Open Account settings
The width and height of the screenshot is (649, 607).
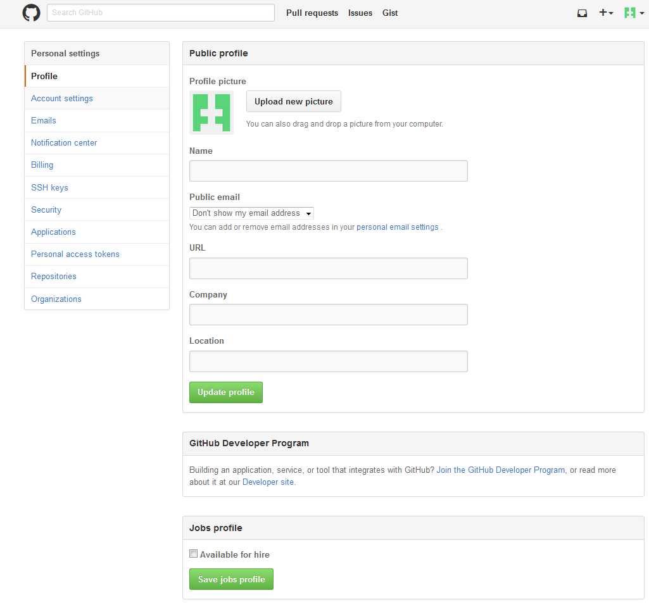[x=97, y=99]
